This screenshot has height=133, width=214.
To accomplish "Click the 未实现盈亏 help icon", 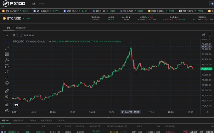I will (99, 126).
